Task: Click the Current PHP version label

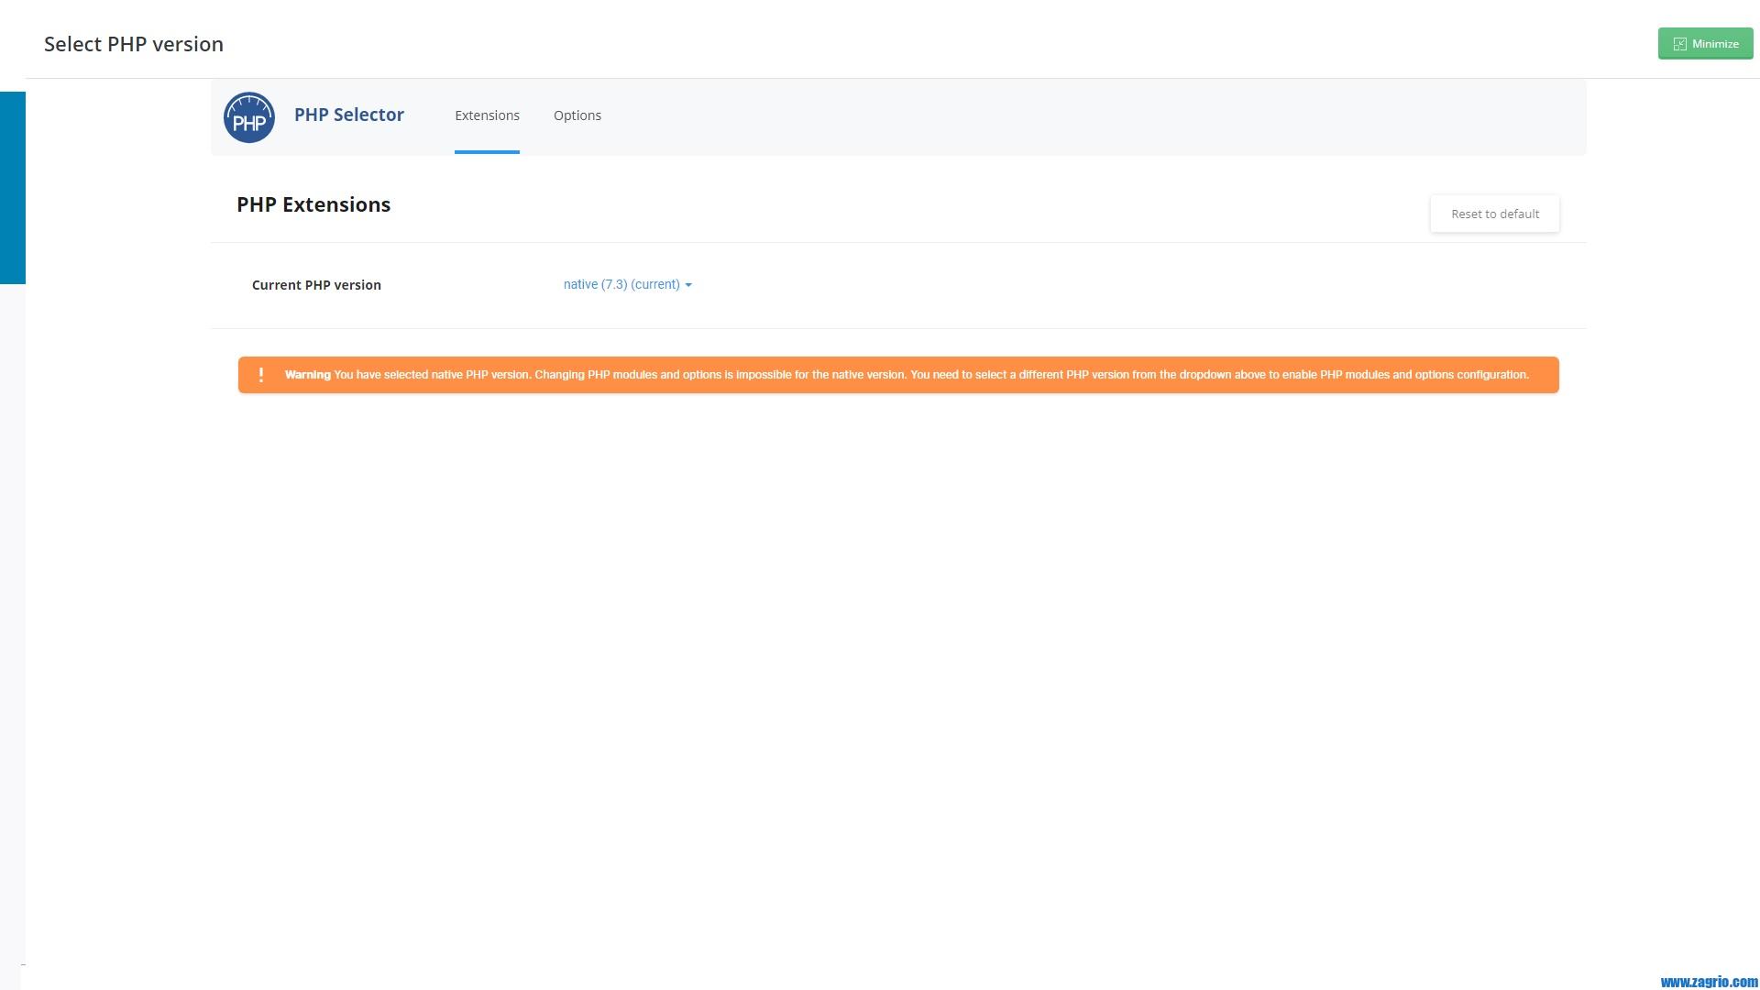Action: (x=316, y=285)
